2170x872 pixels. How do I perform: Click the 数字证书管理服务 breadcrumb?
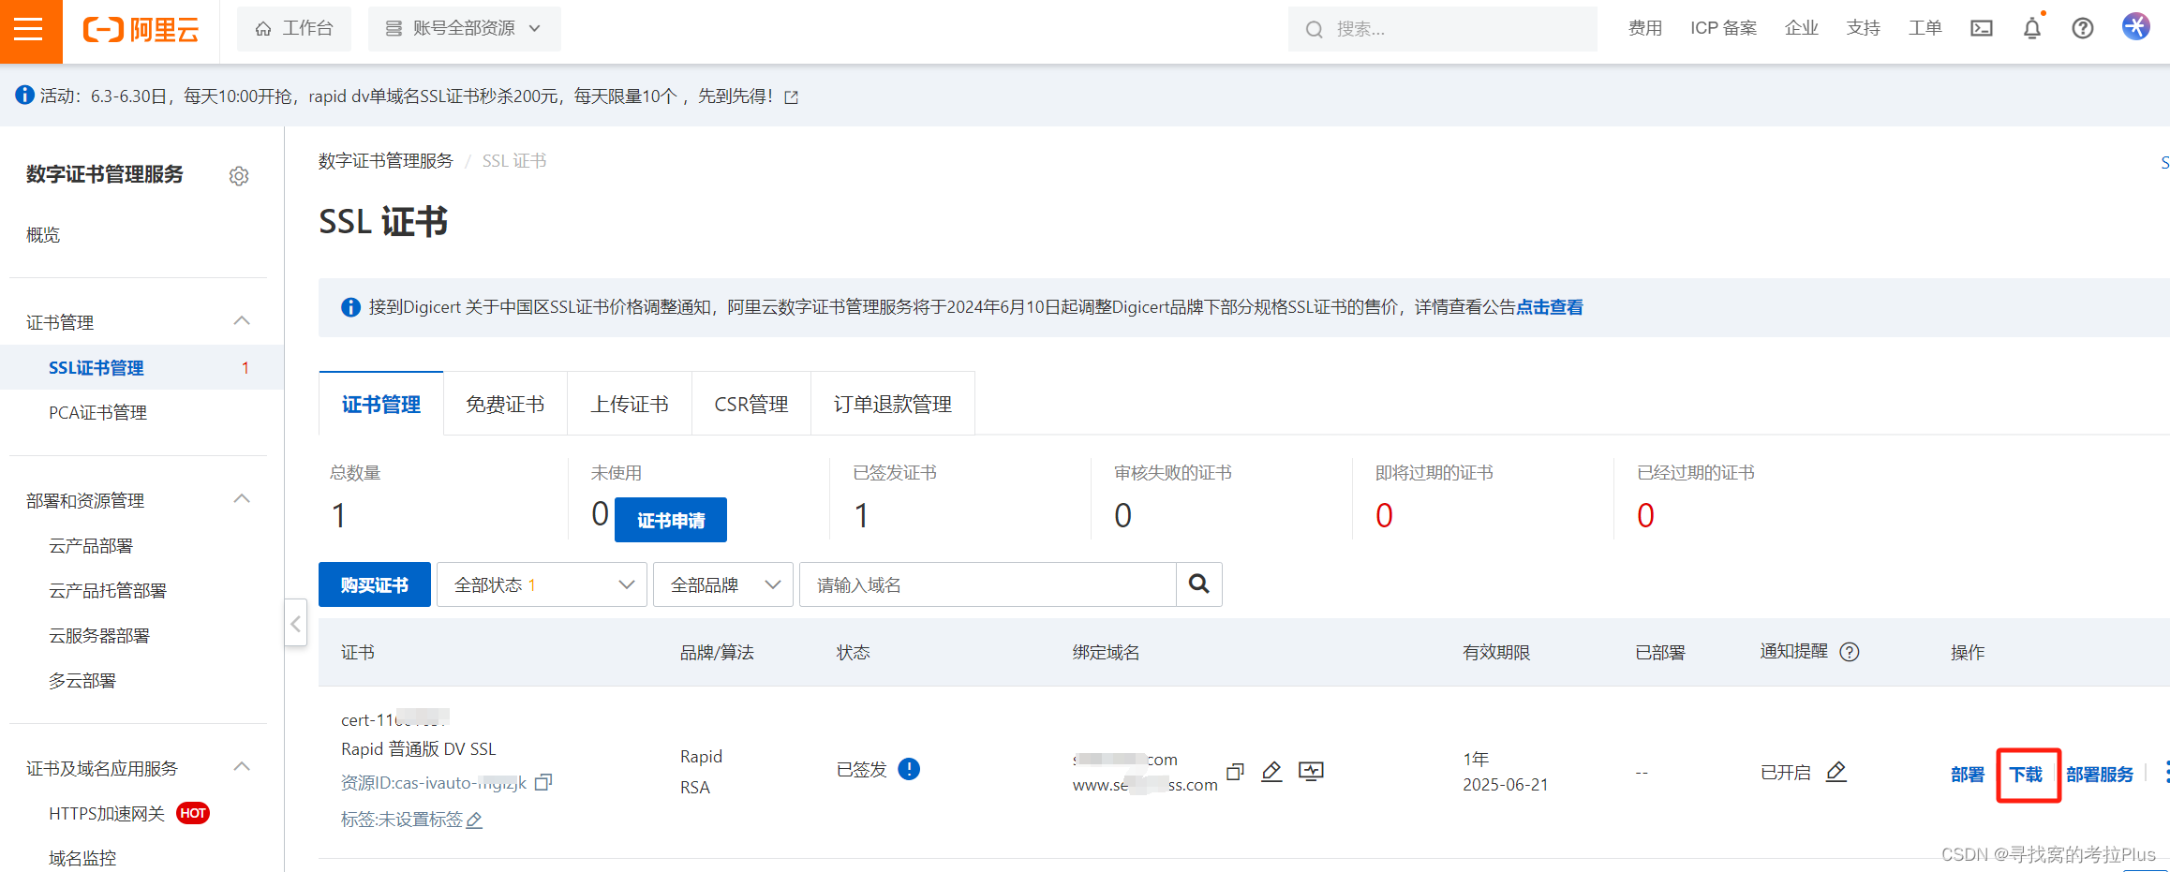[385, 161]
